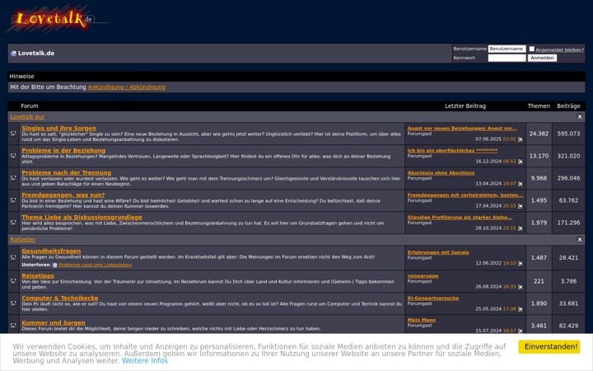
Task: Click subforum icon next to Probleme rund ums Liebesleben
Action: point(55,265)
